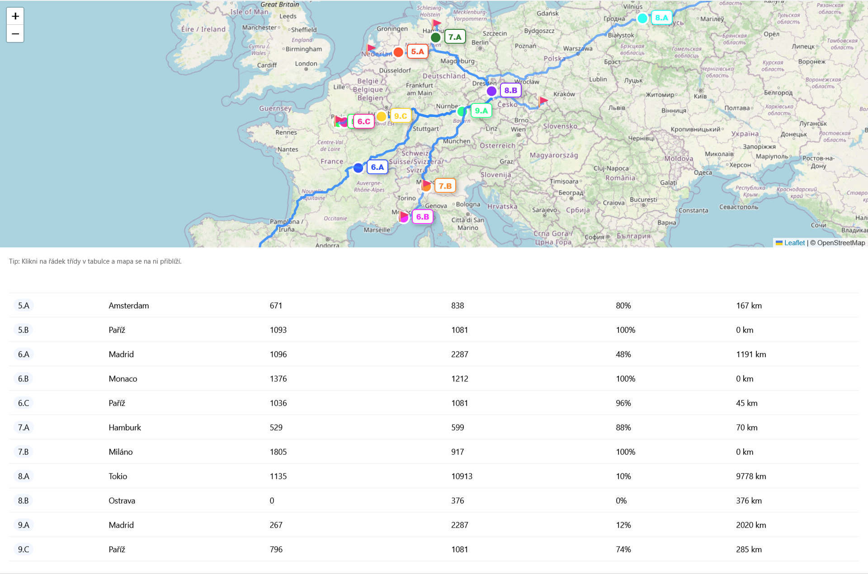Click the red flag near Kraków
The height and width of the screenshot is (574, 868).
(x=543, y=100)
